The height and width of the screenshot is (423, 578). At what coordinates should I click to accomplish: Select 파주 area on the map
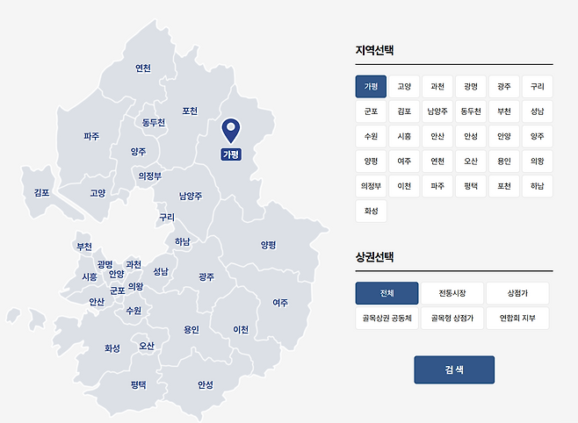click(x=91, y=137)
